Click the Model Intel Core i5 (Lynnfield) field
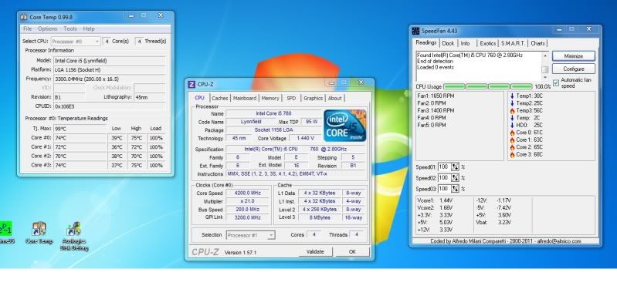 tap(110, 61)
